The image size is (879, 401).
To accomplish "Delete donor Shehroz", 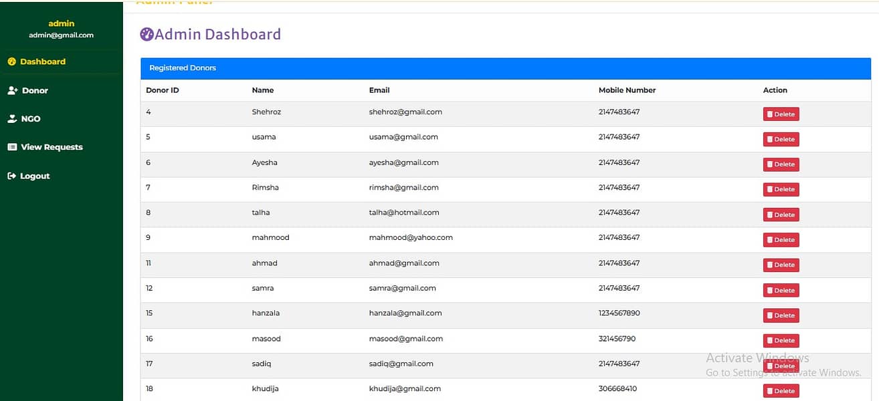I will [x=781, y=114].
